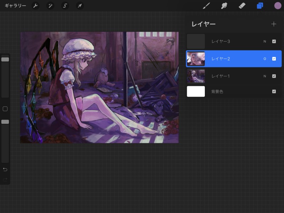
Task: Hide レイヤー3 with its checkbox
Action: click(274, 42)
